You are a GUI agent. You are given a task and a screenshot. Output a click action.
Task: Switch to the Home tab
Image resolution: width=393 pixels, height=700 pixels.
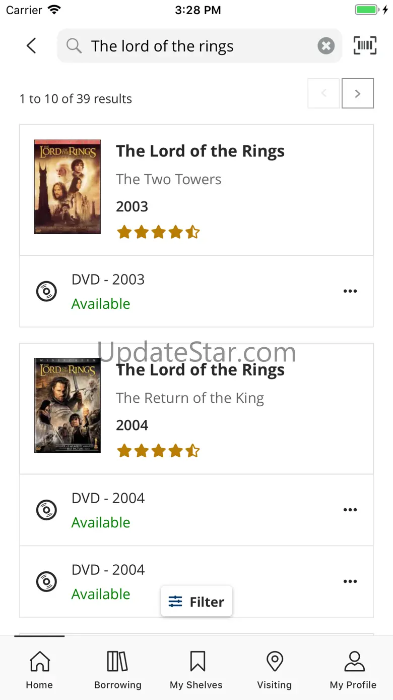click(39, 670)
